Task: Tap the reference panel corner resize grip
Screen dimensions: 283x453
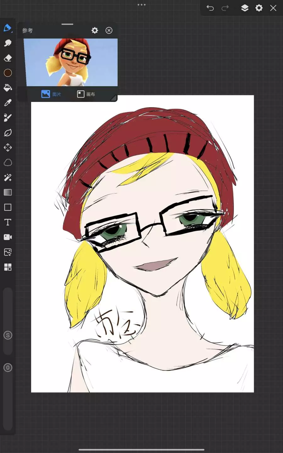Action: coord(114,98)
